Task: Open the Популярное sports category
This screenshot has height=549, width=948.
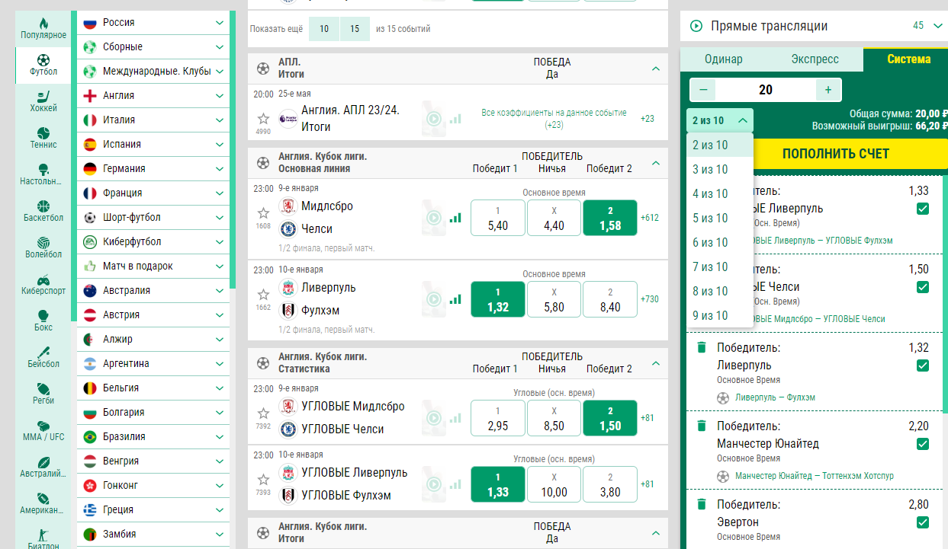Action: [x=43, y=27]
